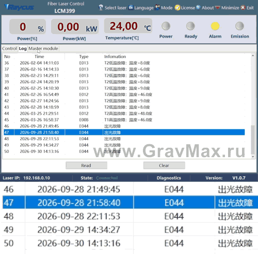This screenshot has height=254, width=258.
Task: Select log row 44 dated 2026-03-25 21:29:51
Action: [124, 113]
